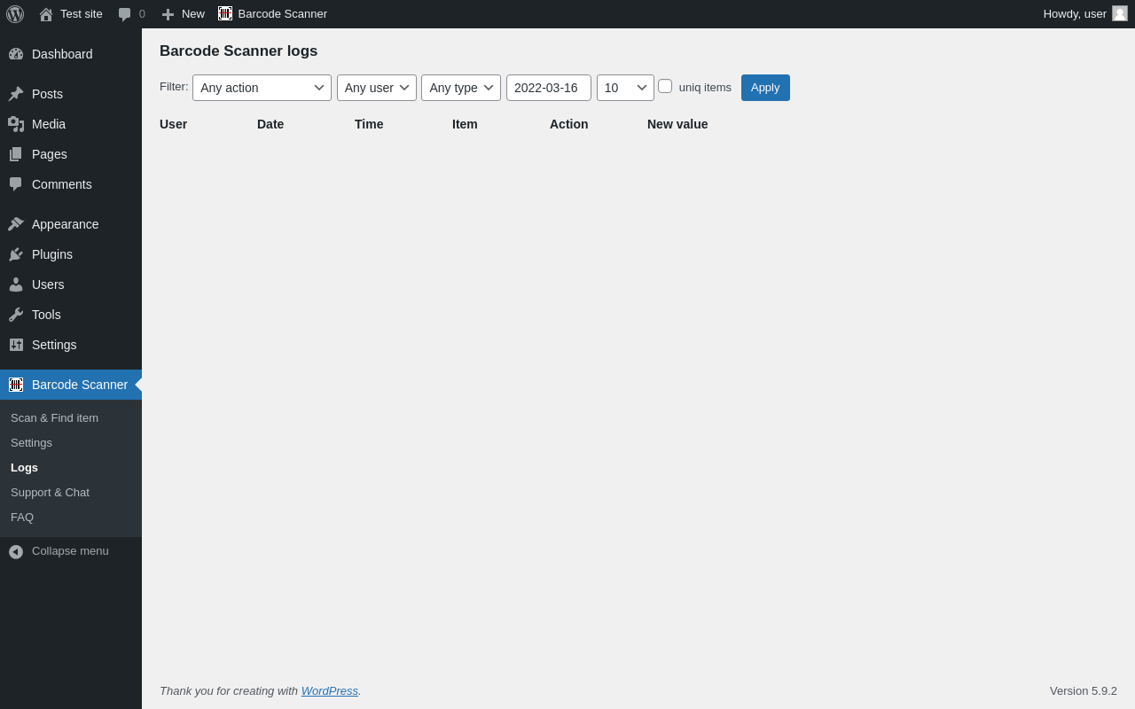Open Pages from the sidebar
The height and width of the screenshot is (709, 1135).
(x=71, y=154)
